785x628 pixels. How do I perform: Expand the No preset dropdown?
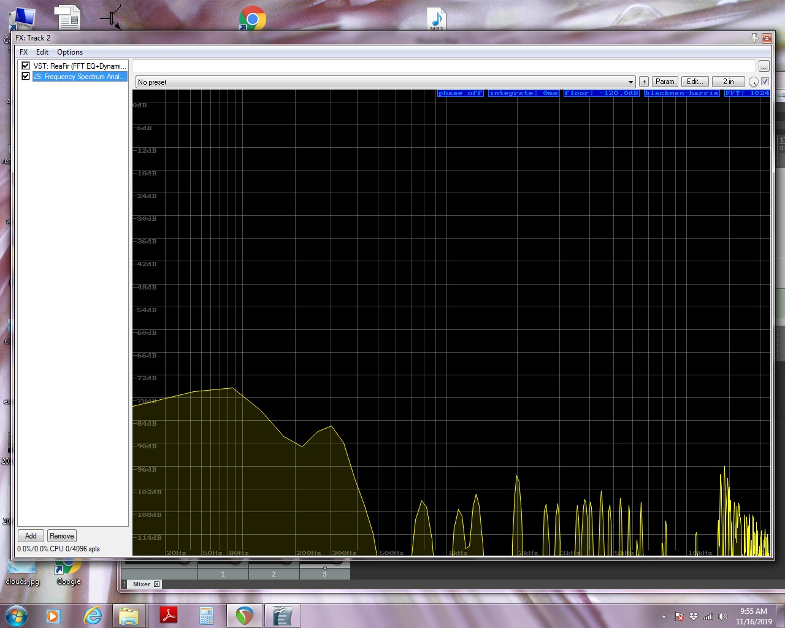coord(630,82)
